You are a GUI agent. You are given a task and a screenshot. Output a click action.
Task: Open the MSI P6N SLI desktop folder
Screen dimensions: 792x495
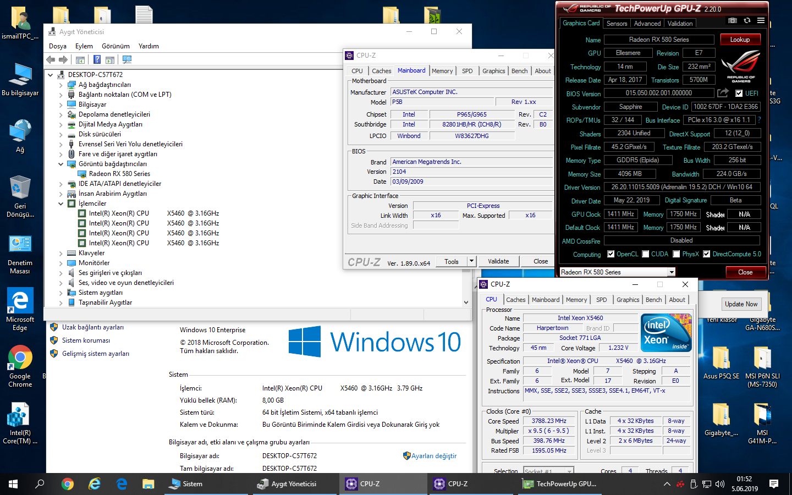point(762,367)
